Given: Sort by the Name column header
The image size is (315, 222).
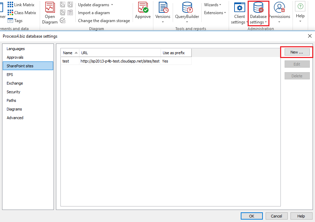Looking at the screenshot, I should tap(70, 53).
